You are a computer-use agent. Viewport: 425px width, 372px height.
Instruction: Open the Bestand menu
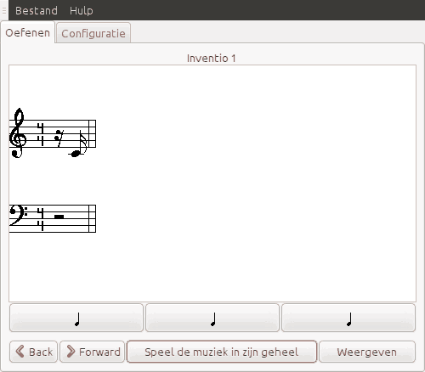click(37, 11)
